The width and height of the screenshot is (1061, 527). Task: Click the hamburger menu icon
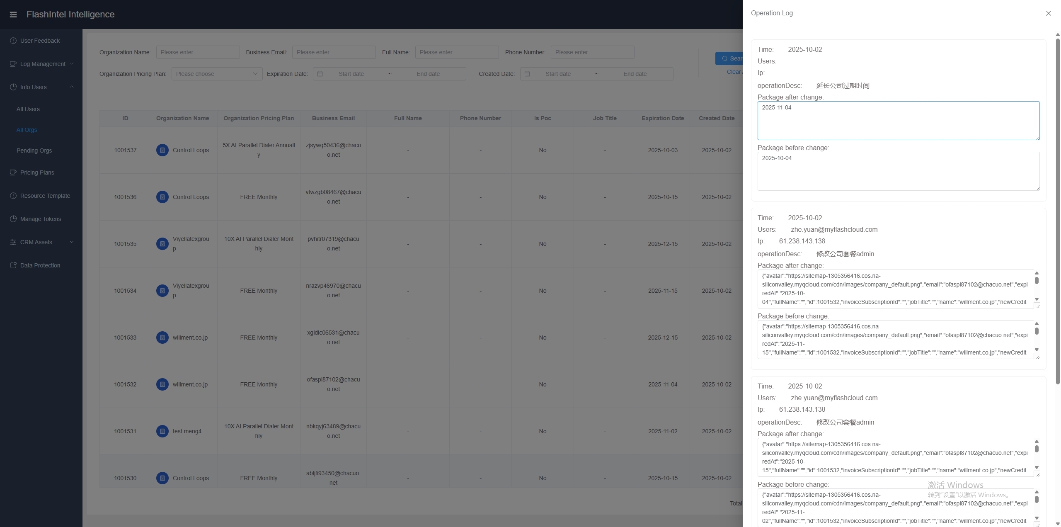coord(13,15)
